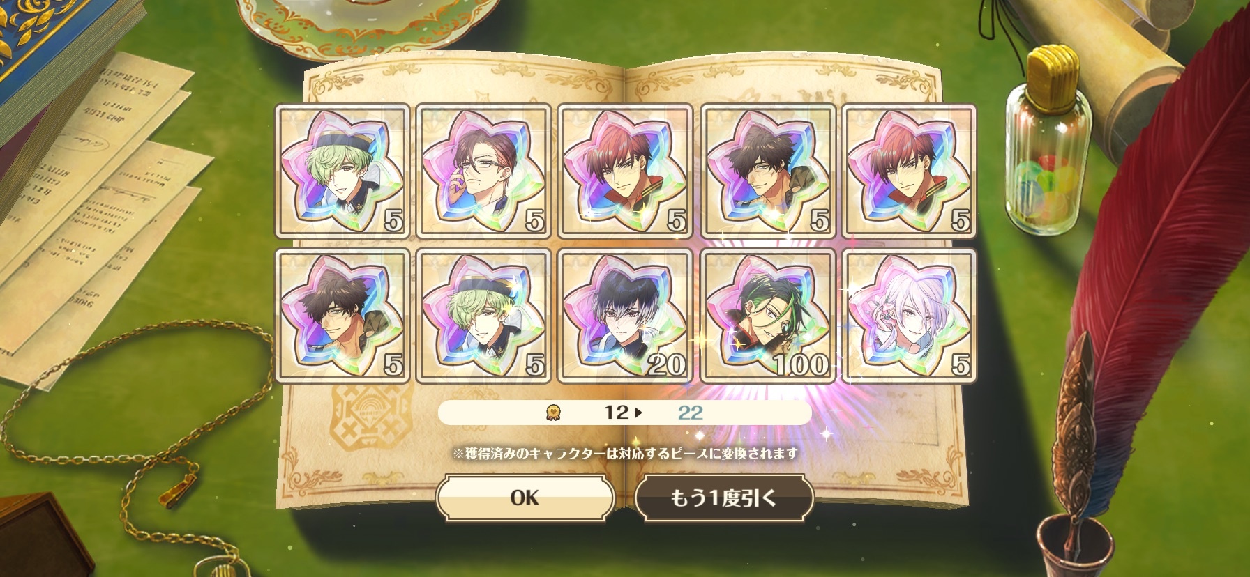Select the top row's first red-haired piece
This screenshot has width=1250, height=577.
625,171
